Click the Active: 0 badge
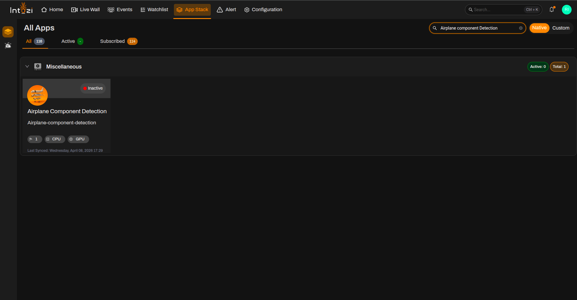Viewport: 577px width, 300px height. pyautogui.click(x=538, y=67)
